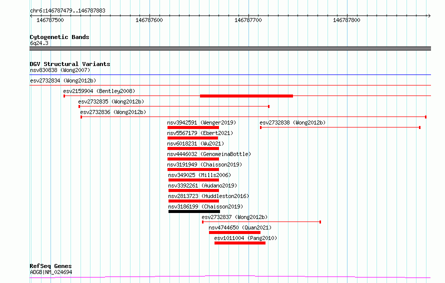Select the 146787600 ruler coordinate
This screenshot has height=283, width=445.
pyautogui.click(x=149, y=20)
